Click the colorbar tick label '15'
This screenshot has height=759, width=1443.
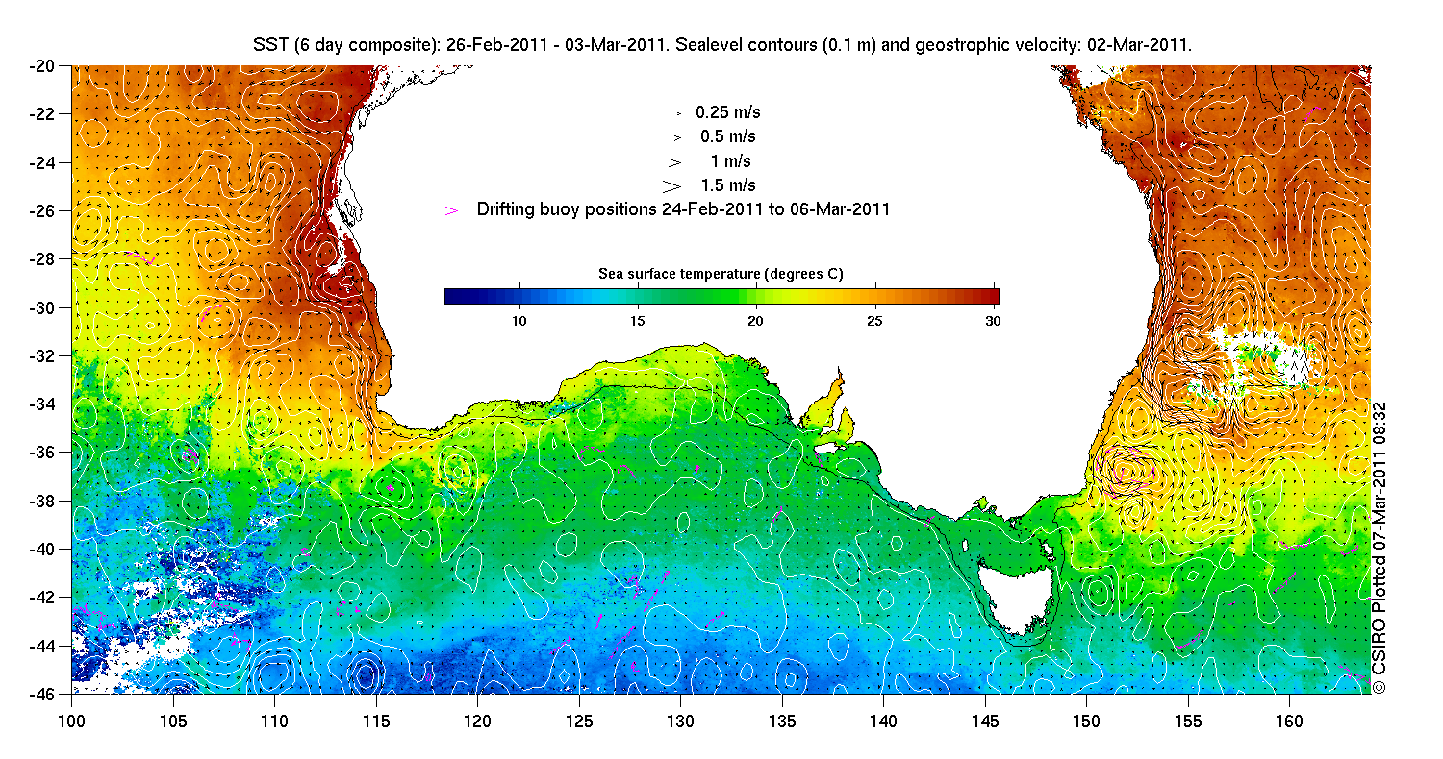(637, 321)
